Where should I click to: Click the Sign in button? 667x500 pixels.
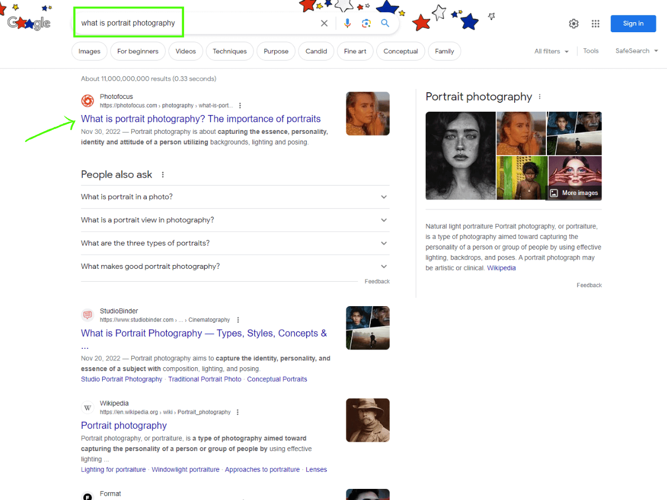633,23
